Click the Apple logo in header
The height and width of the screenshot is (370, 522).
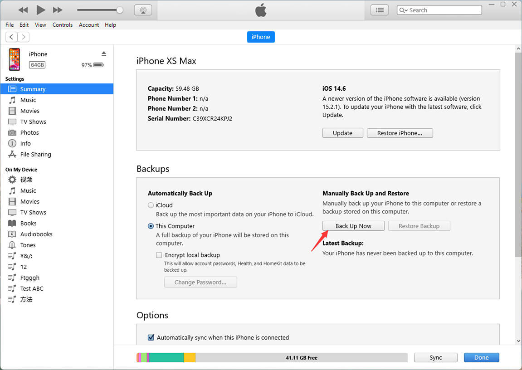(261, 10)
